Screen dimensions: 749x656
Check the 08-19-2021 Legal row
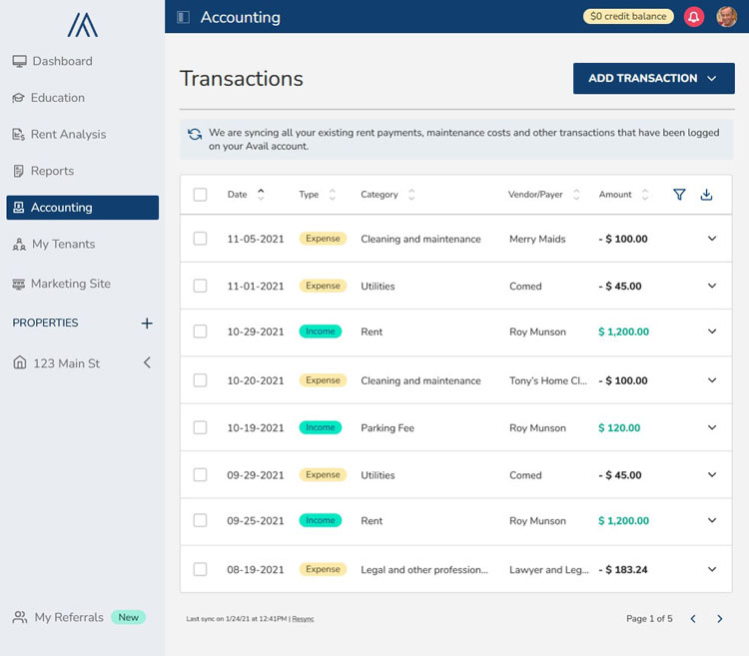pyautogui.click(x=200, y=569)
